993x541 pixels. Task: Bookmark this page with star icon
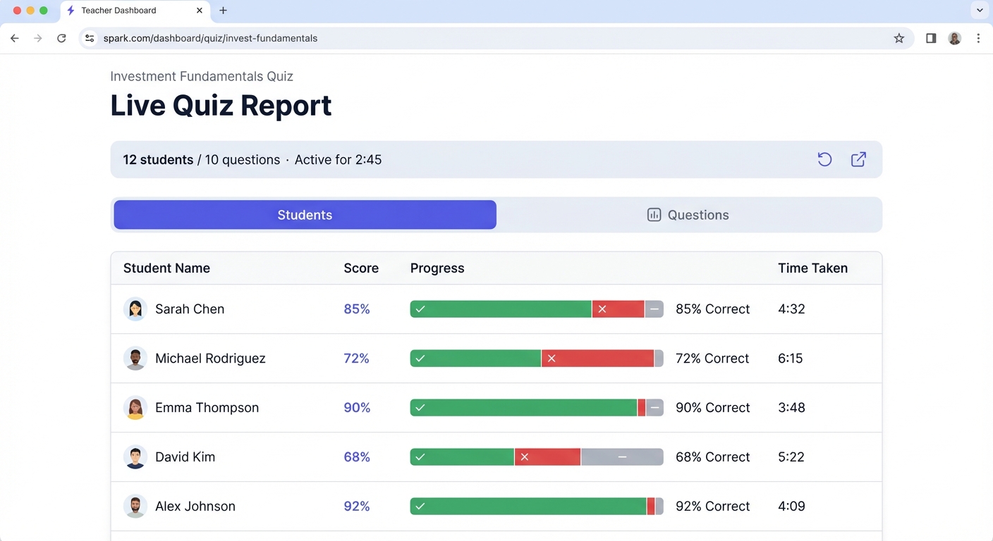pyautogui.click(x=898, y=39)
